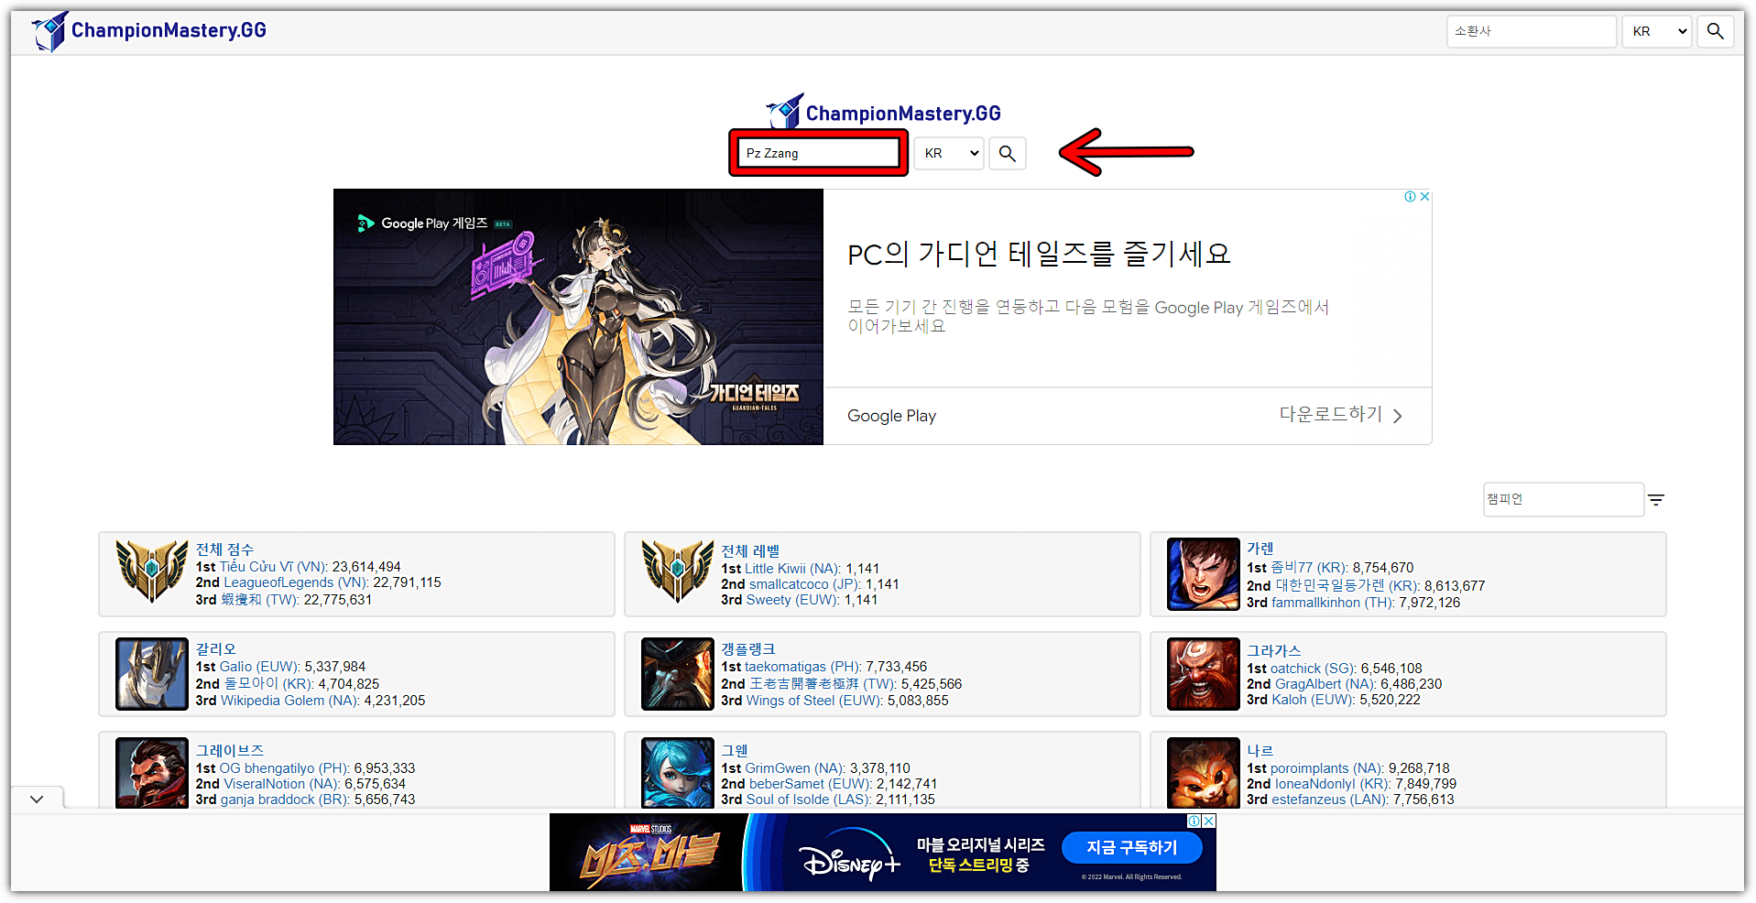Viewport: 1756px width, 903px height.
Task: Click the 그레이브즈 champion portrait
Action: tap(152, 773)
